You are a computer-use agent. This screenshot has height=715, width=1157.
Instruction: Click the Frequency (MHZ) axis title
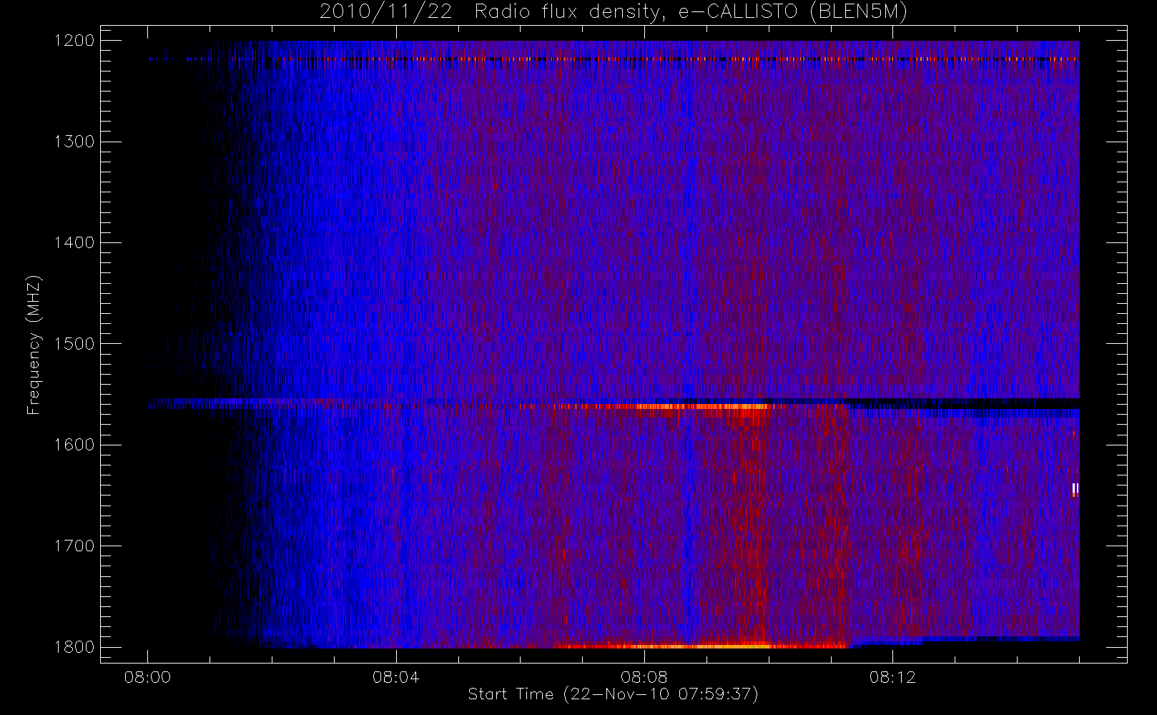(34, 345)
